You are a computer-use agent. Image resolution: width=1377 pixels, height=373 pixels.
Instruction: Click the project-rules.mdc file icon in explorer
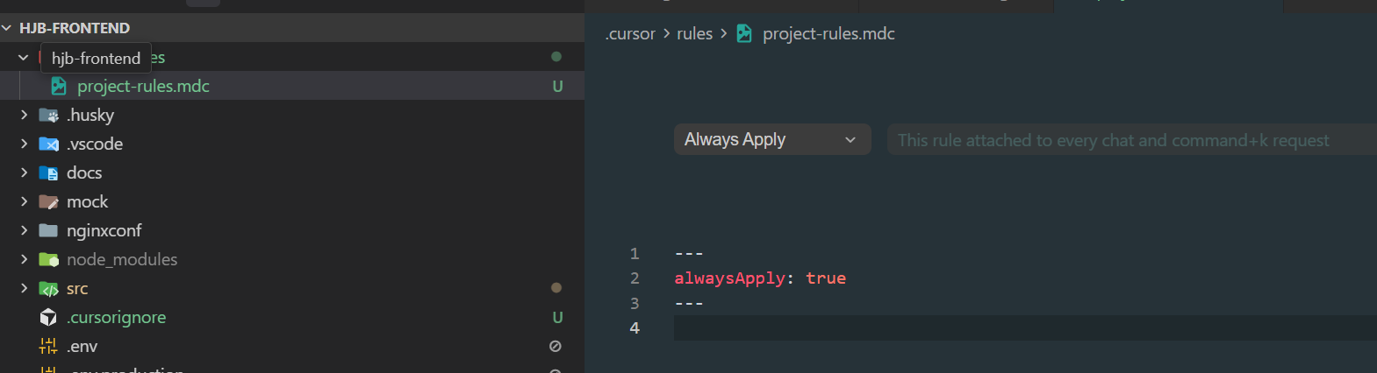[59, 86]
